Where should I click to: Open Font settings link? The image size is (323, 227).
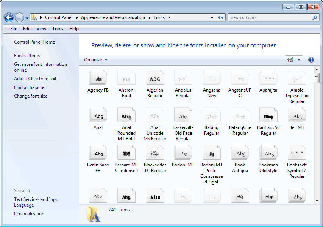click(27, 56)
